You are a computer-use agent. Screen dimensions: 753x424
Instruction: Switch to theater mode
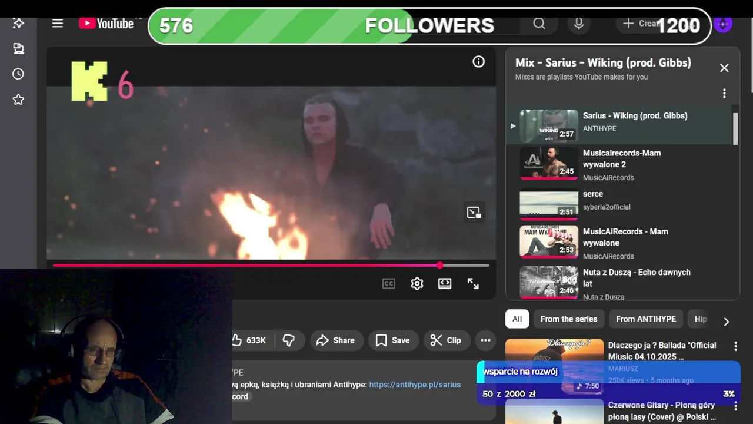coord(445,284)
